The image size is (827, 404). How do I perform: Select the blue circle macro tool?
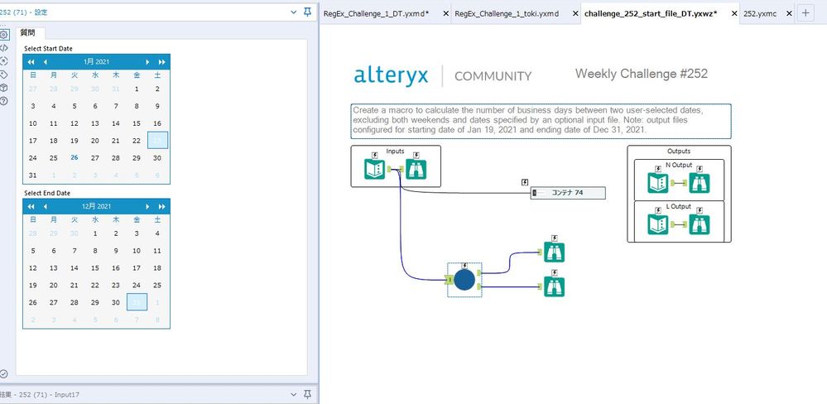pos(464,280)
